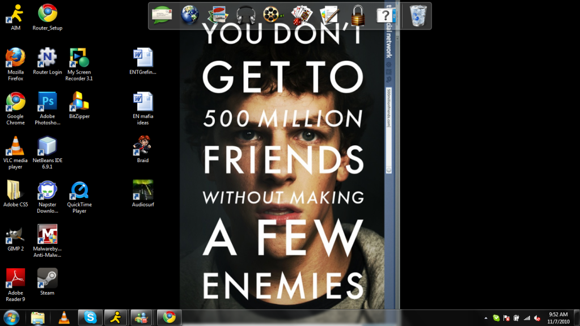Open the Steam desktop shortcut
The width and height of the screenshot is (580, 326).
tap(47, 278)
